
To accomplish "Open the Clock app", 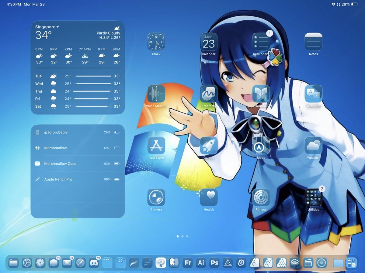I will point(156,42).
